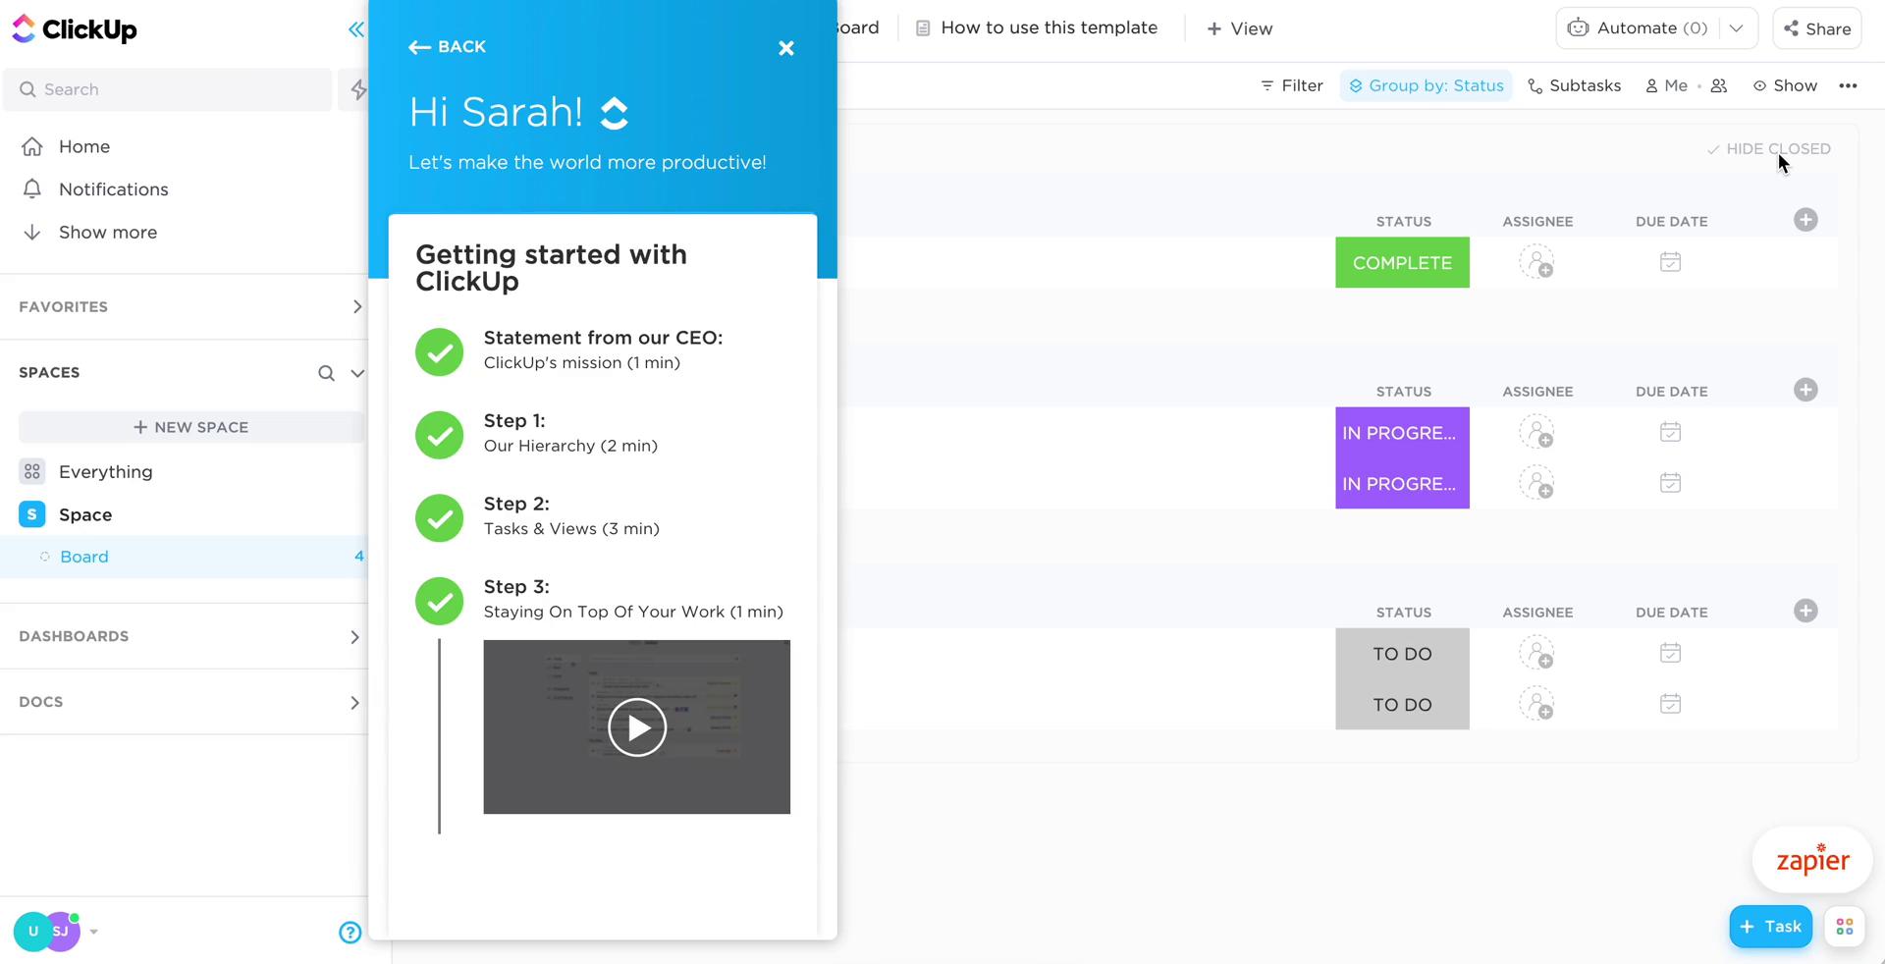The height and width of the screenshot is (964, 1885).
Task: Close the Getting started panel
Action: tap(786, 48)
